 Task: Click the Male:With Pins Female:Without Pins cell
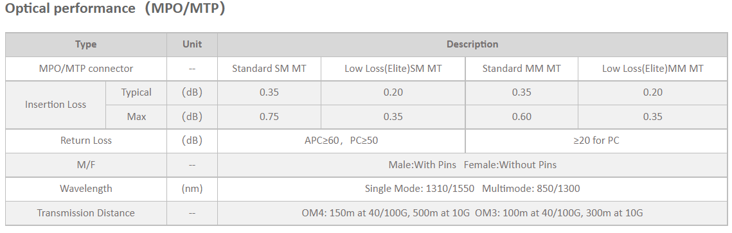click(472, 165)
